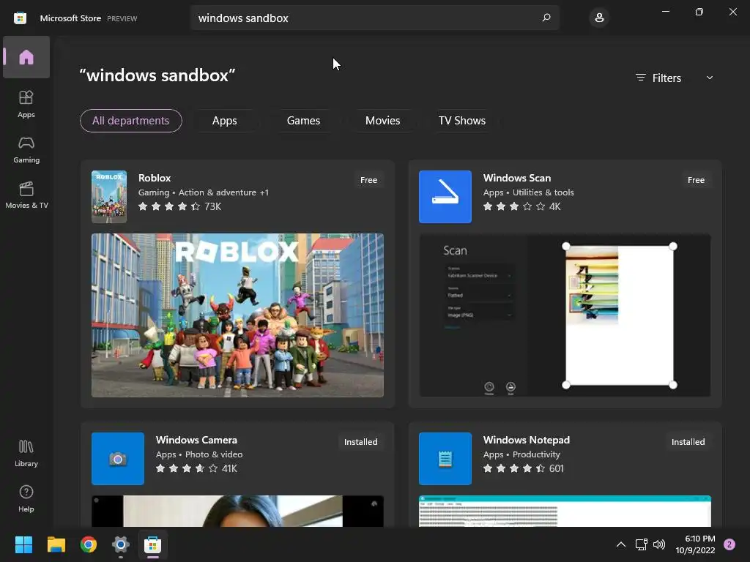Click 'Apps • Photo & video' text
750x562 pixels.
(x=199, y=454)
